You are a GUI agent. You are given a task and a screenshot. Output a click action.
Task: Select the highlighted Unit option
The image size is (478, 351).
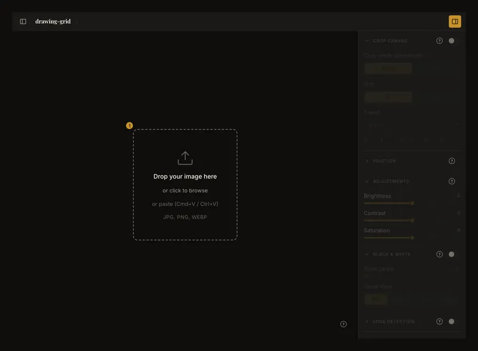point(388,97)
